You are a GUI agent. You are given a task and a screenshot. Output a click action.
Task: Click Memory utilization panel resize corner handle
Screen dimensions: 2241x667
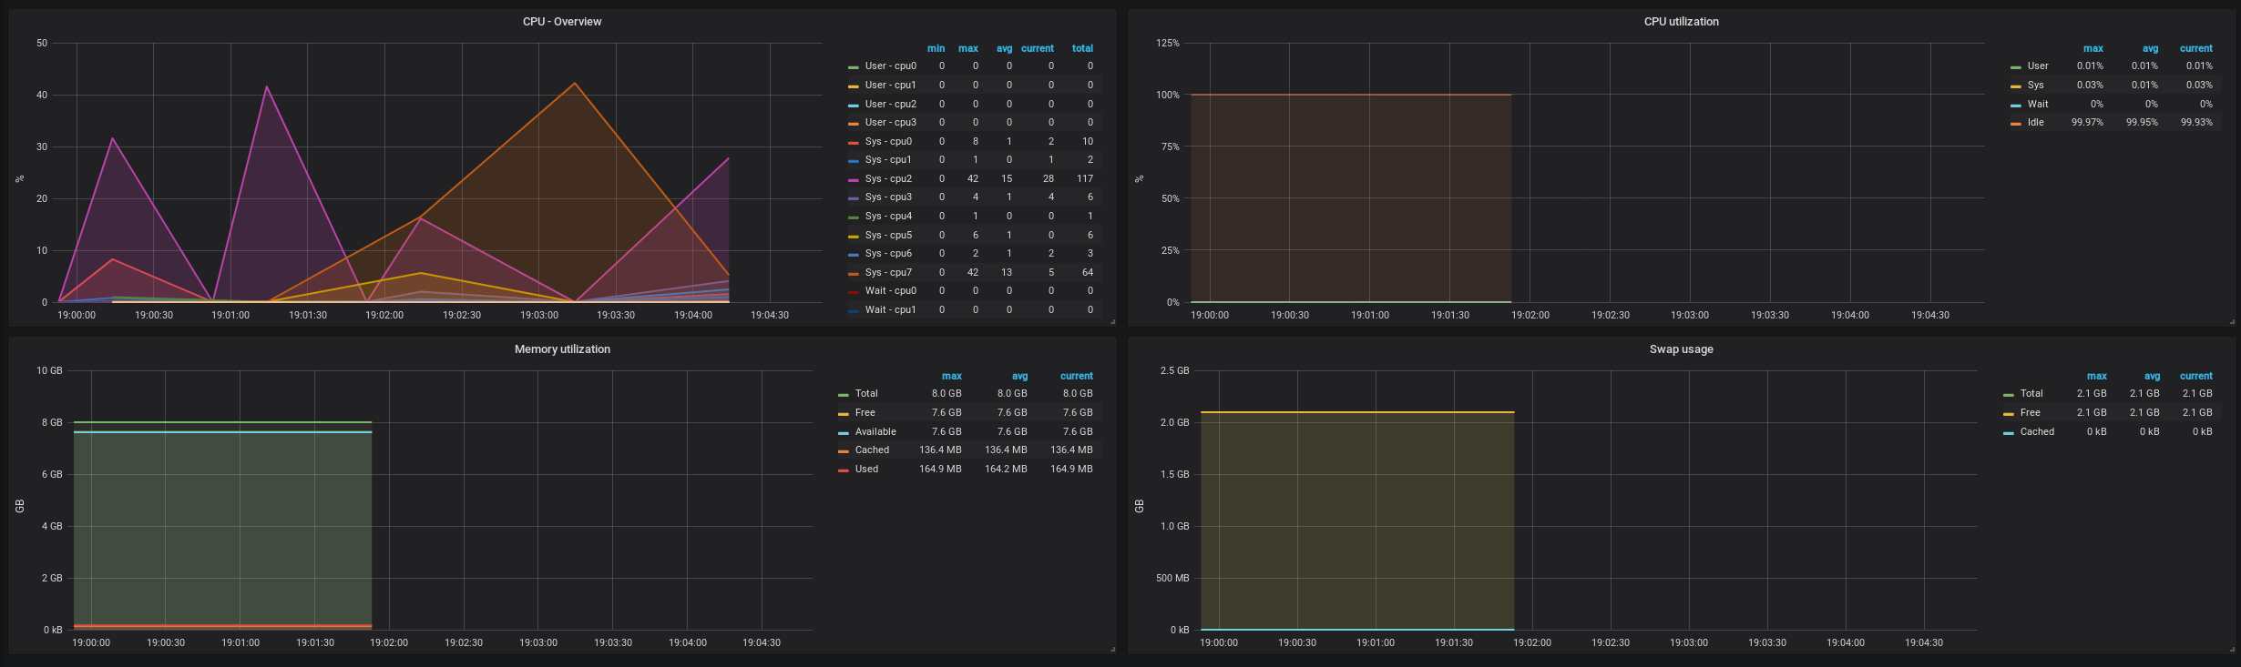tap(1111, 649)
